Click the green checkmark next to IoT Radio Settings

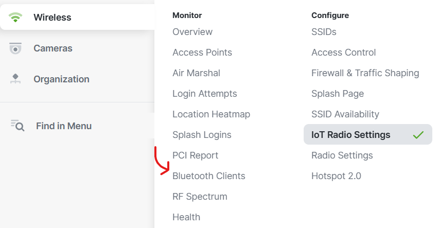pos(418,135)
